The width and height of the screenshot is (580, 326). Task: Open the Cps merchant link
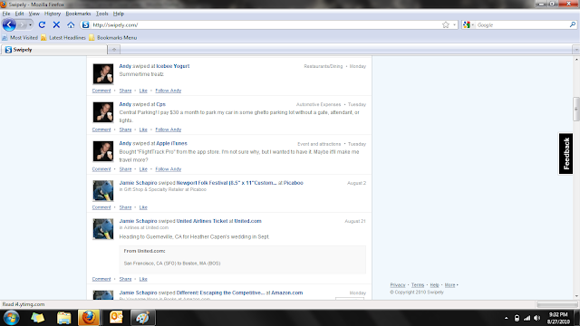click(161, 104)
